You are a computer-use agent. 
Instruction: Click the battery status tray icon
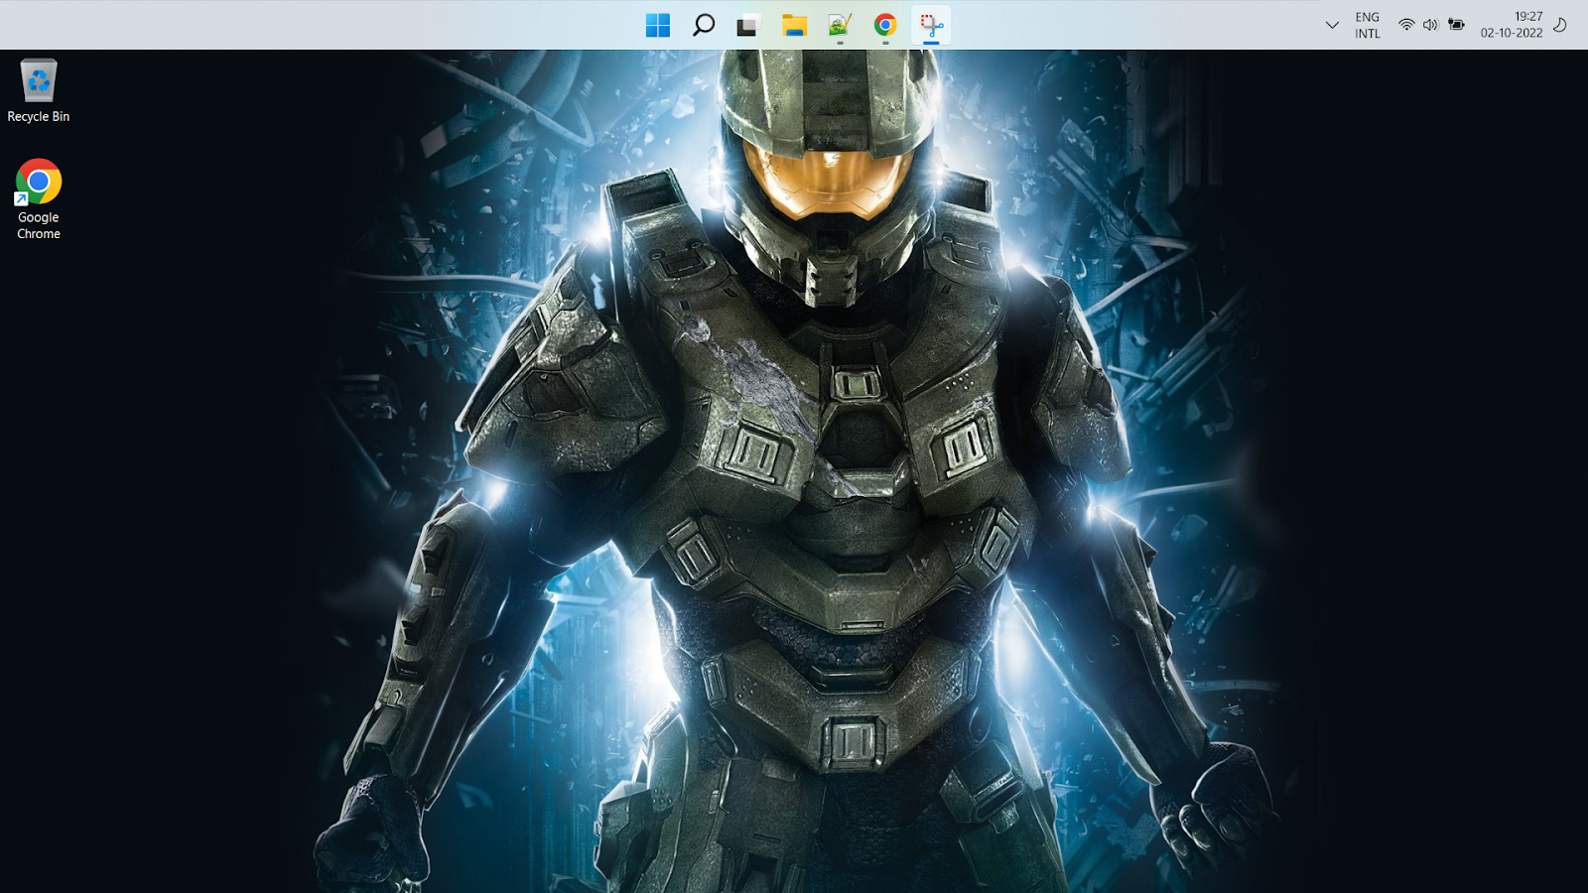coord(1456,25)
